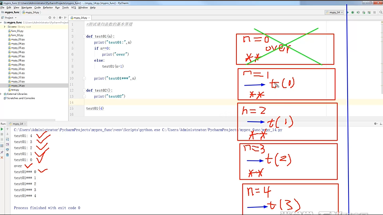Open the File menu
The image size is (383, 215).
coord(3,8)
